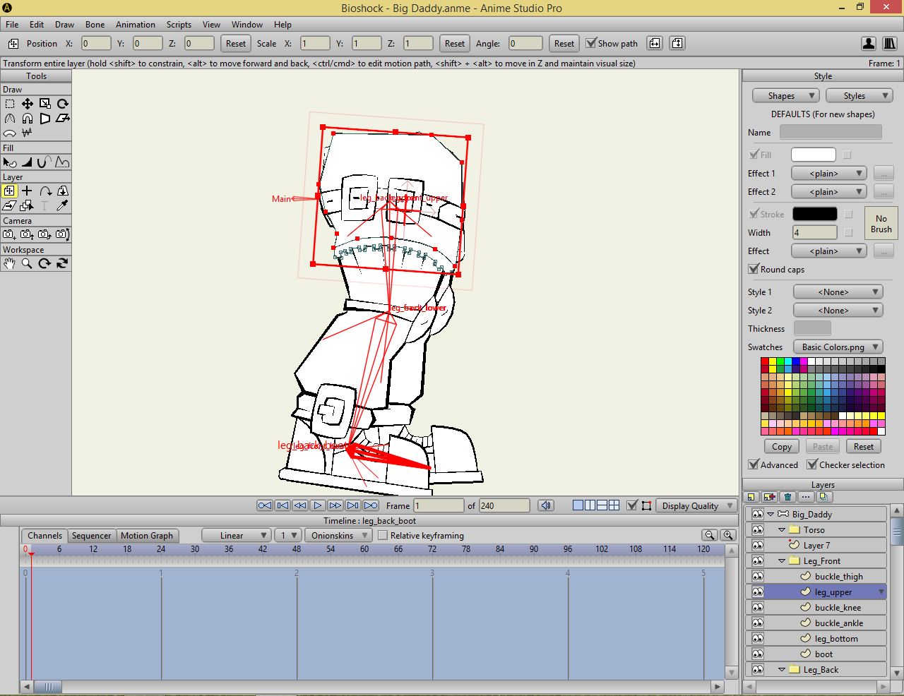The height and width of the screenshot is (696, 904).
Task: Enable Relative keyframing checkbox
Action: coord(383,536)
